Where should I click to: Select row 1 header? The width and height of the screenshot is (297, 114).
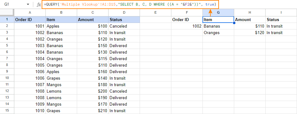click(7, 20)
